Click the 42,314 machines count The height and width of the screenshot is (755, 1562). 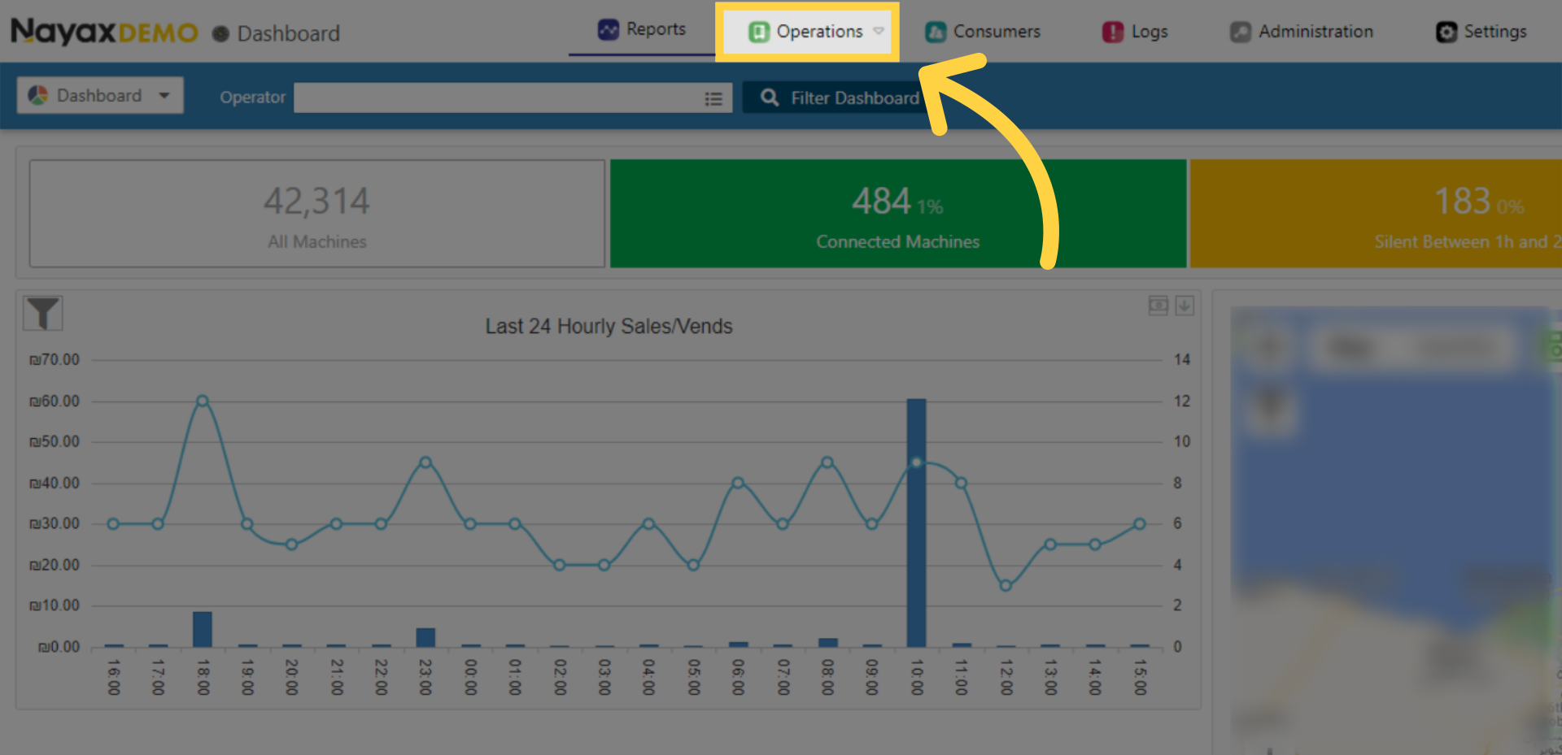coord(316,201)
